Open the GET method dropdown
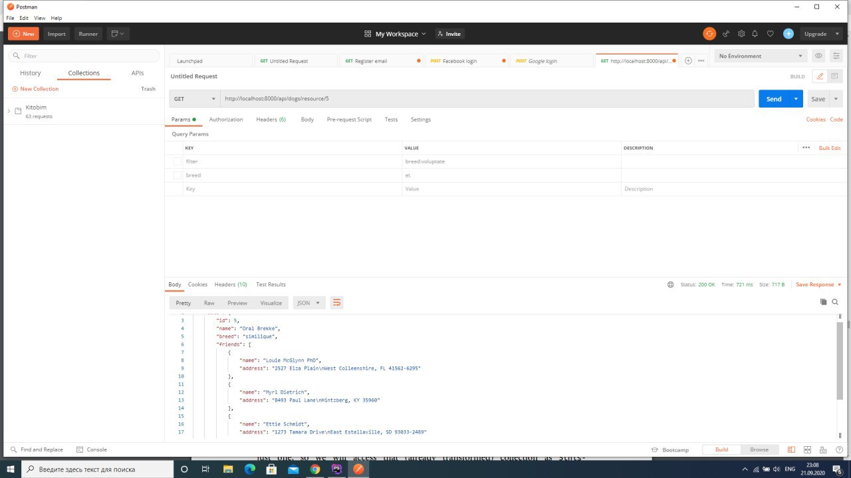The image size is (851, 478). coord(194,98)
